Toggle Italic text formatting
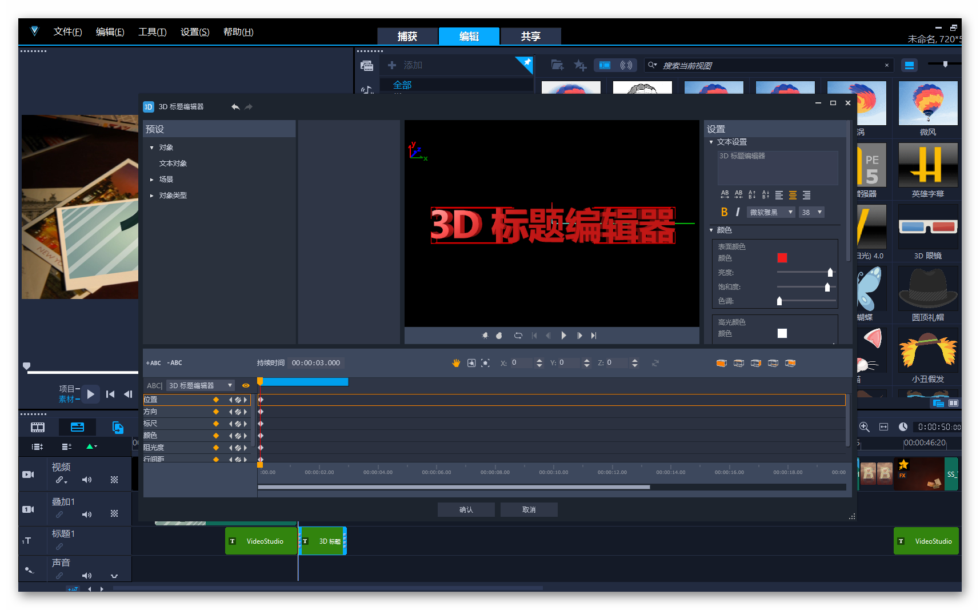Viewport: 980px width, 610px height. [x=738, y=212]
